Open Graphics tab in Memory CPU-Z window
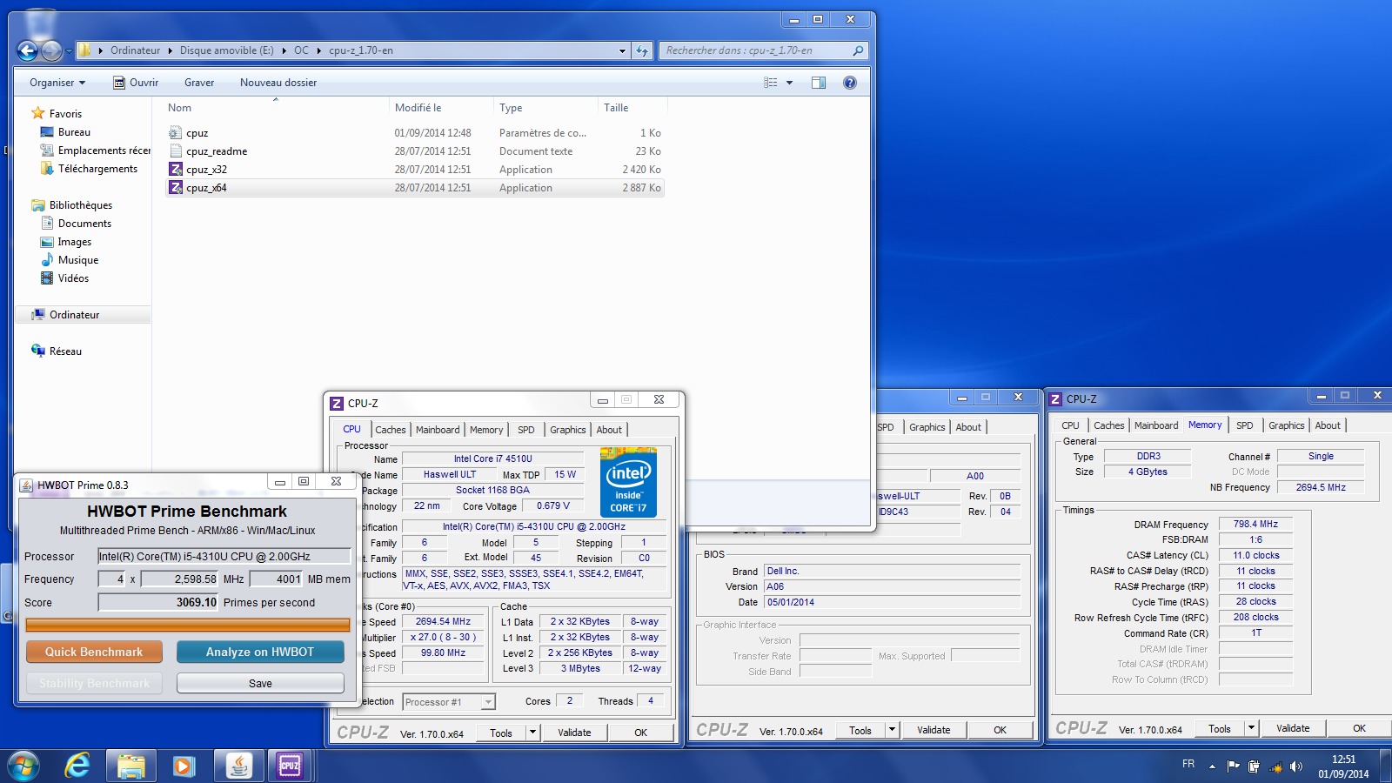1392x783 pixels. pos(1286,425)
